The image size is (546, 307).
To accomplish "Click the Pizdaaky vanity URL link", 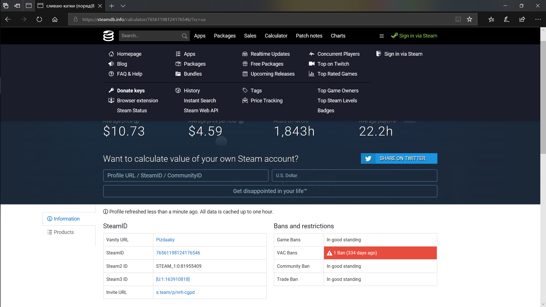I will coord(165,240).
